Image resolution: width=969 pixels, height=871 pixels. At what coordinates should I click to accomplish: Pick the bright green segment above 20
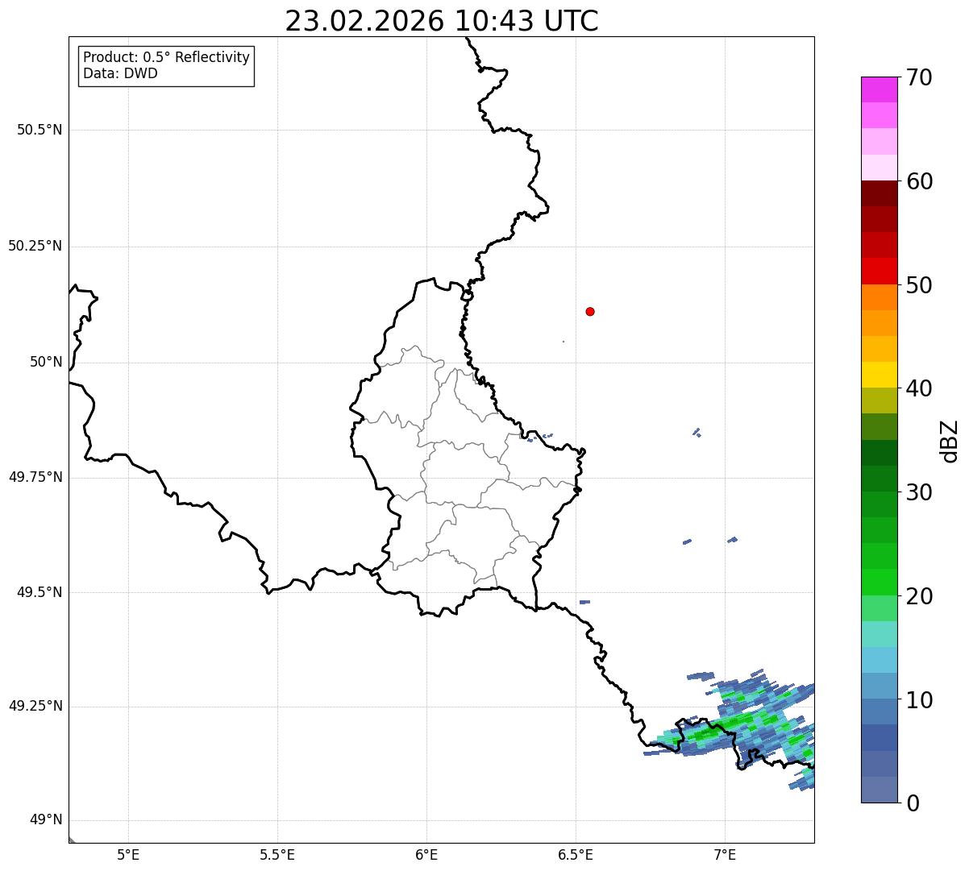pos(879,582)
